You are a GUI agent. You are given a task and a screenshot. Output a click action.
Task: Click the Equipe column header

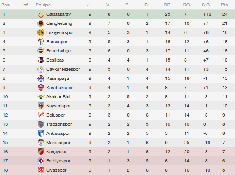(x=43, y=5)
